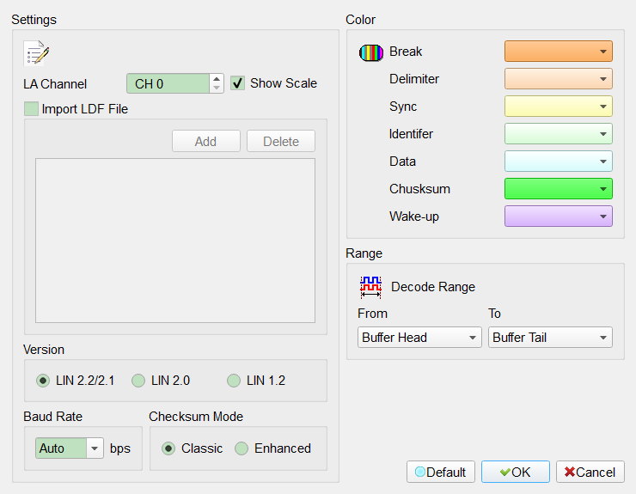636x494 pixels.
Task: Open the Break color dropdown
Action: click(559, 52)
